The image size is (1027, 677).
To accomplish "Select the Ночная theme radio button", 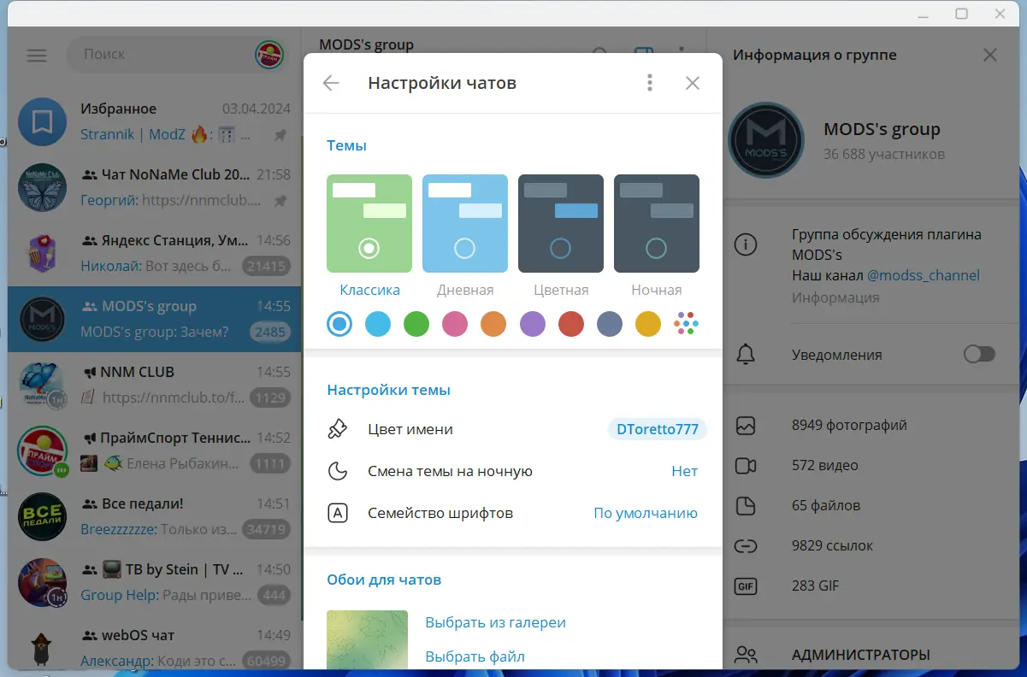I will (x=656, y=248).
